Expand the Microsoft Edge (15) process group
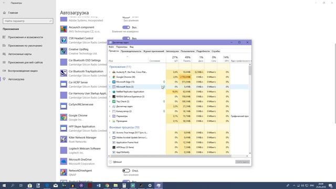Viewport: 336px width, 189px height. click(x=110, y=82)
